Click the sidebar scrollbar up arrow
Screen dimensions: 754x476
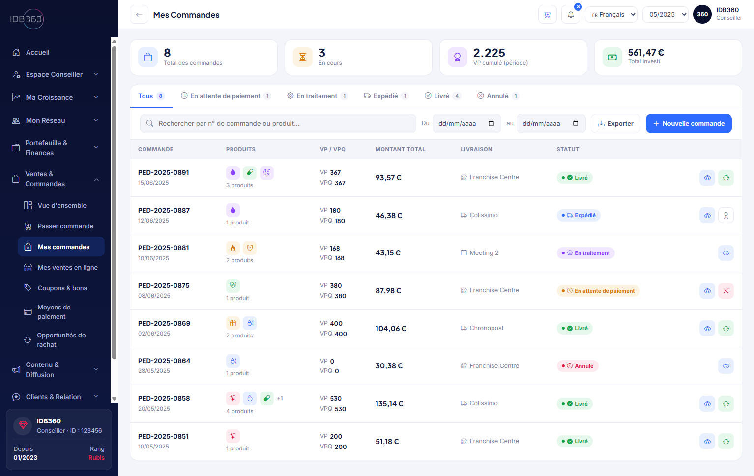114,41
